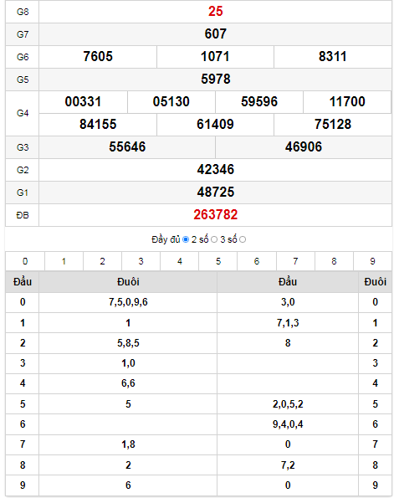Click the G2 prize number 42346

click(216, 170)
